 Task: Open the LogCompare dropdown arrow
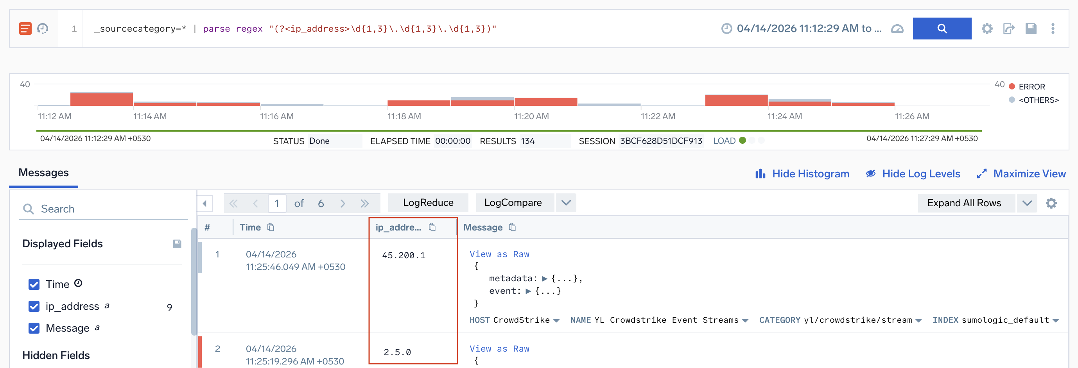click(566, 202)
